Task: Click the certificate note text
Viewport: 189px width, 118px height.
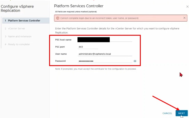Action: [x=96, y=69]
